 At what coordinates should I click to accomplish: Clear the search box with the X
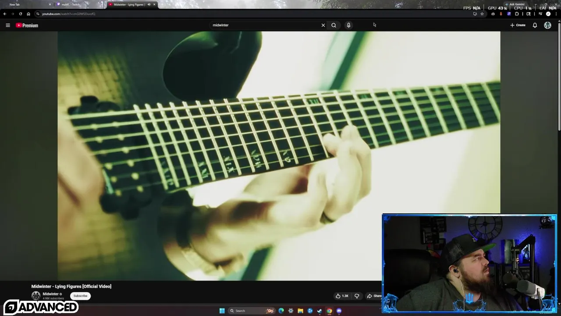(x=323, y=25)
